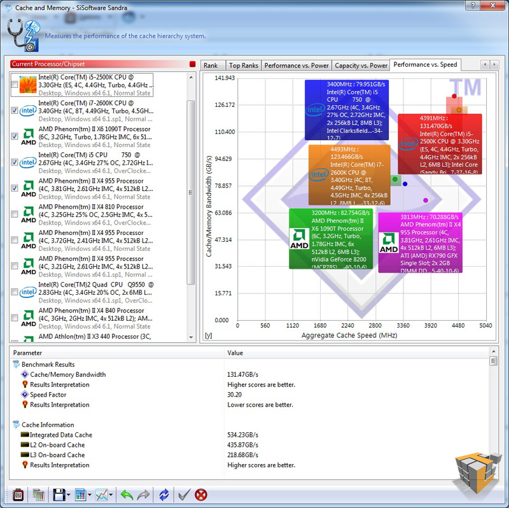Switch to the Rank tab
Viewport: 509px width, 508px height.
pyautogui.click(x=213, y=66)
